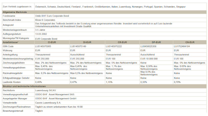Click the 'ISIN Code' row label
208x116 pixels.
click(x=8, y=46)
